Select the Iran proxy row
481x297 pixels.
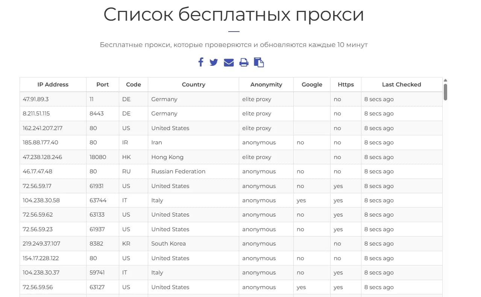tap(156, 142)
